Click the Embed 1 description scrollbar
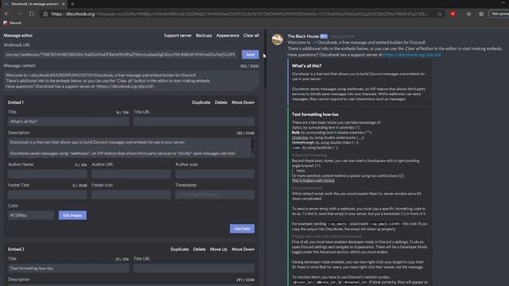The image size is (509, 286). coord(253,144)
